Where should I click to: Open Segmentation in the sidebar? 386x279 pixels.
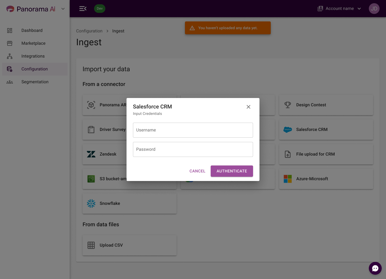[x=35, y=82]
